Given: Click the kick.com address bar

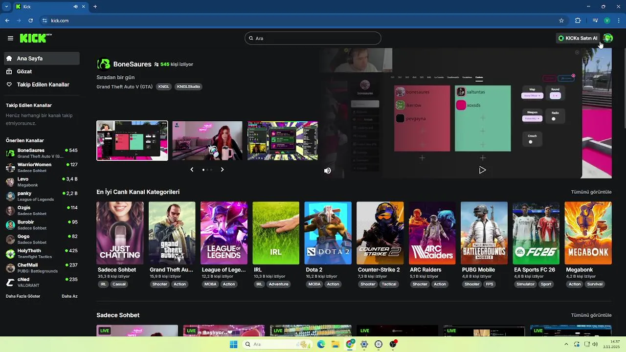Looking at the screenshot, I should tap(298, 21).
